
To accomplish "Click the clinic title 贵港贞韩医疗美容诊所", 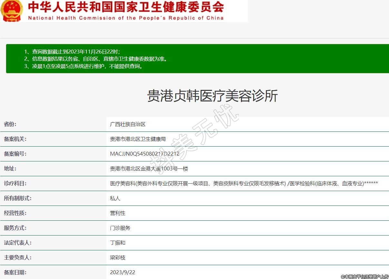I will click(x=212, y=96).
